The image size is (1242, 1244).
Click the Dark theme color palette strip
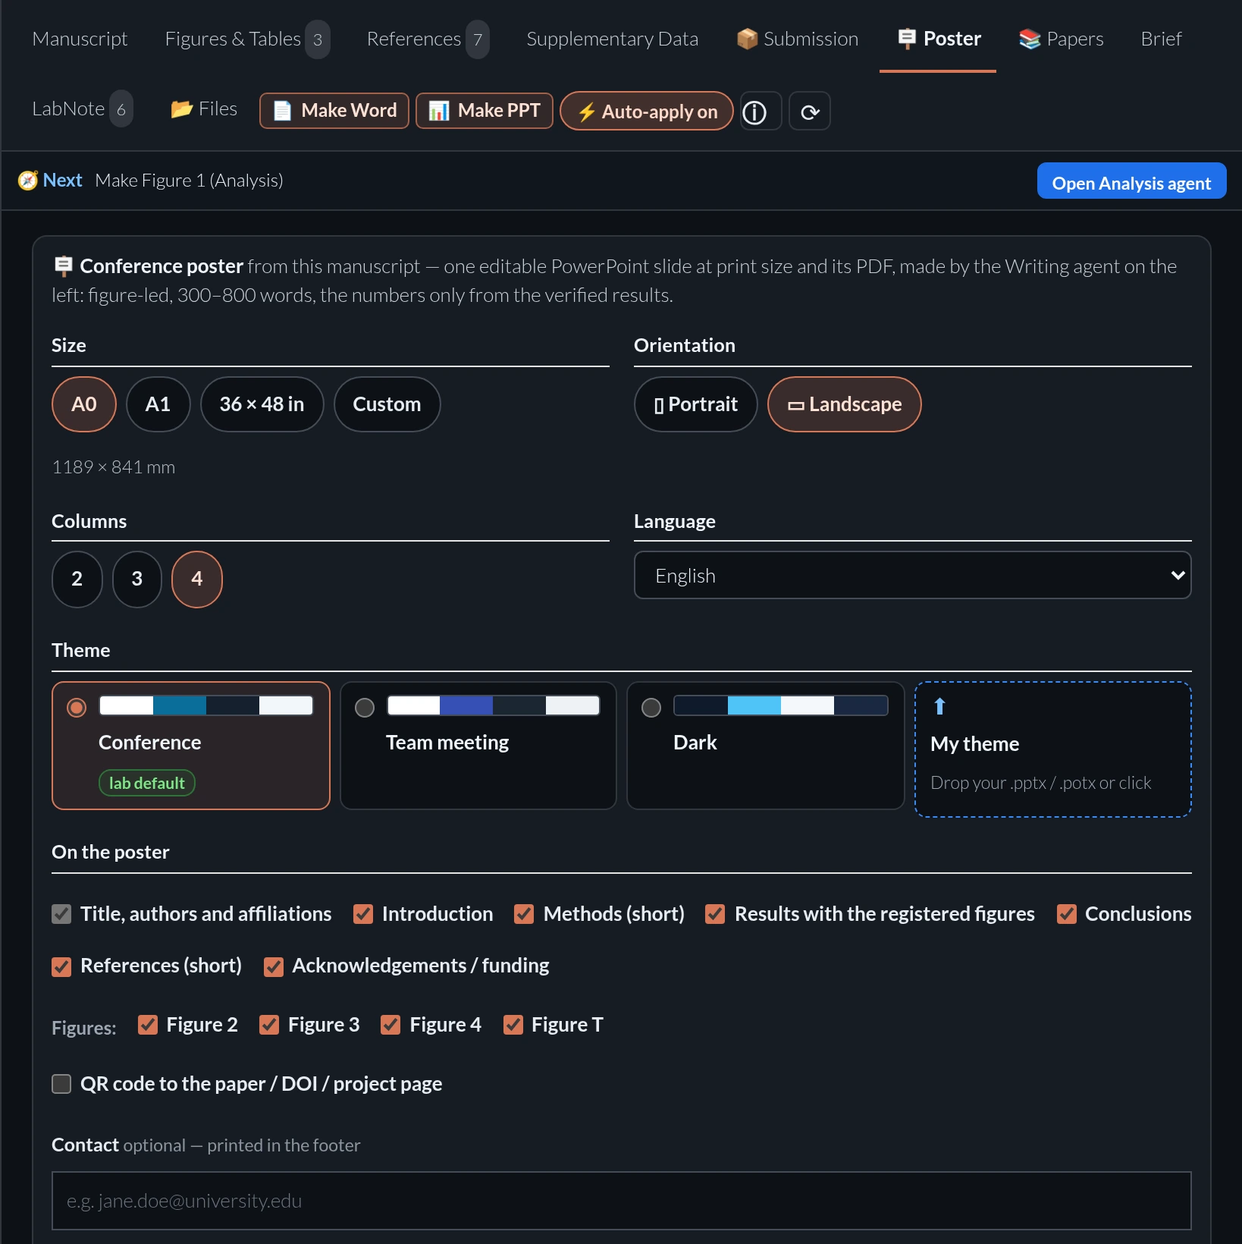781,705
